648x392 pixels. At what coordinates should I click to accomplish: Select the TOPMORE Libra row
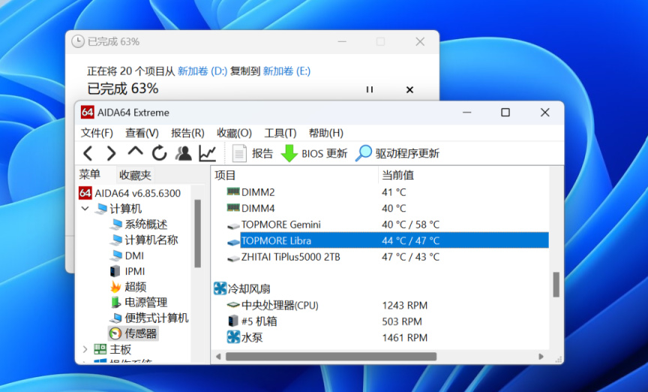point(380,240)
